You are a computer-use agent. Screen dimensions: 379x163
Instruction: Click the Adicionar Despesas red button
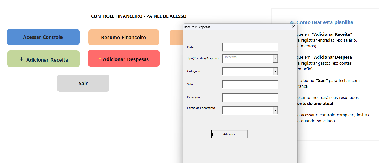coord(124,58)
